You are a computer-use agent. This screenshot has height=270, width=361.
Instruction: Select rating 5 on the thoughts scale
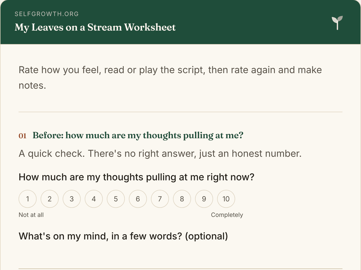[x=116, y=199]
